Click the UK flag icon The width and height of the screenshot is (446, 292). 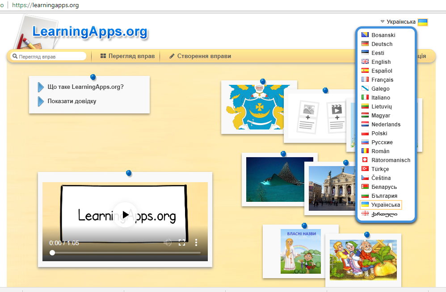pos(365,62)
